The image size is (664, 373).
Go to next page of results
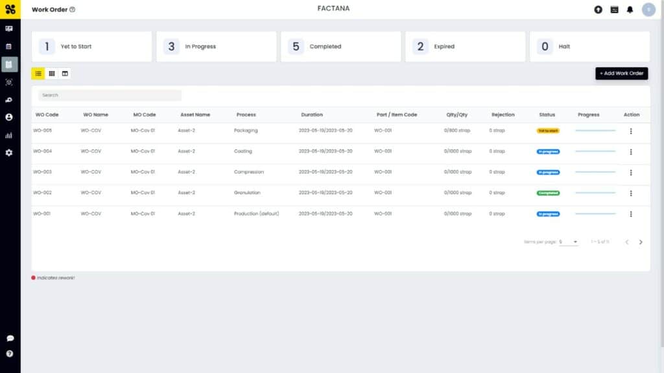pos(641,242)
